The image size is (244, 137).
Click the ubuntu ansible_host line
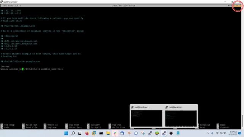coord(32,69)
